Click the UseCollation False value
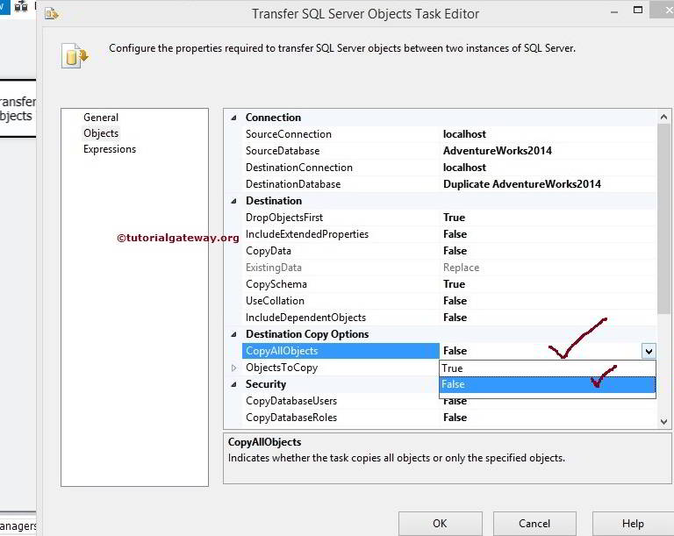Viewport: 674px width, 536px height. pyautogui.click(x=455, y=301)
